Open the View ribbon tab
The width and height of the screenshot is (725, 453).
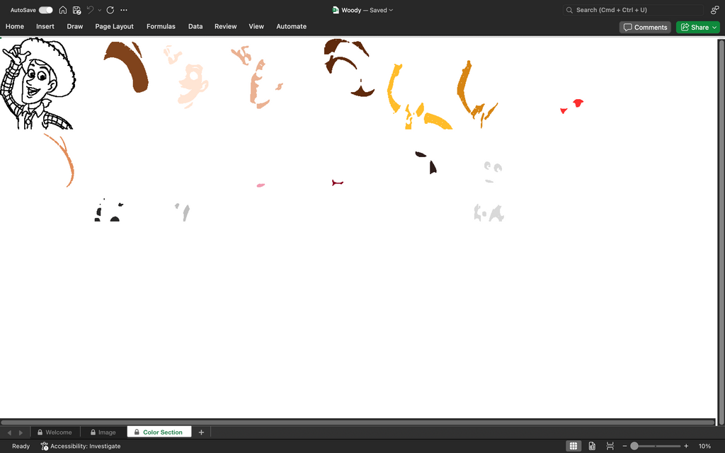(256, 26)
